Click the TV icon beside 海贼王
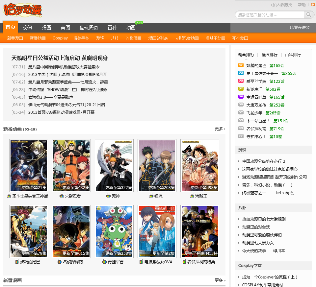This screenshot has height=287, width=316. [x=192, y=196]
